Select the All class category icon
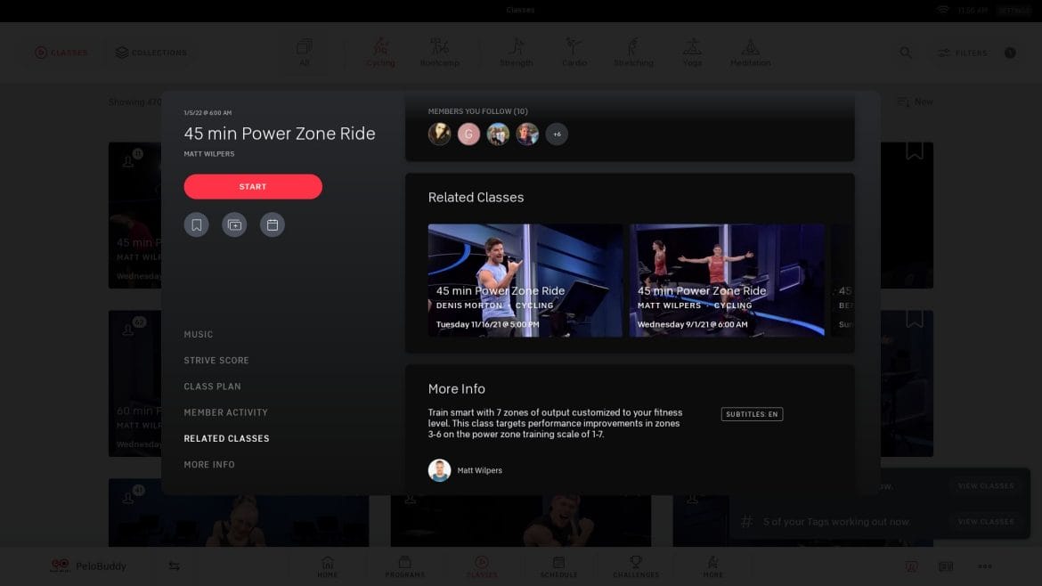 (x=304, y=52)
